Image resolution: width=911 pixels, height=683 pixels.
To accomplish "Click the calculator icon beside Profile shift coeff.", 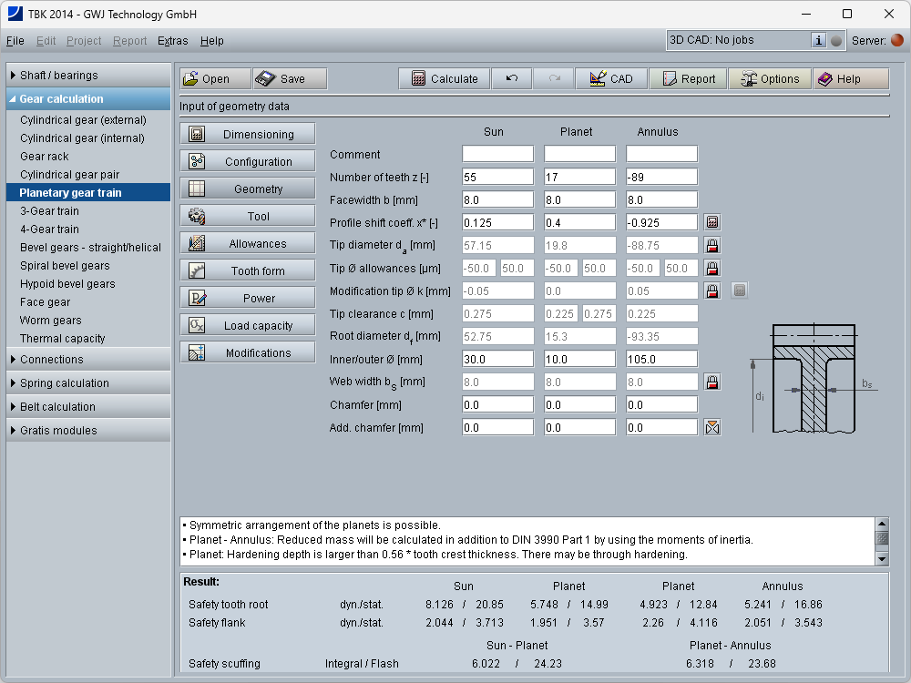I will point(712,222).
